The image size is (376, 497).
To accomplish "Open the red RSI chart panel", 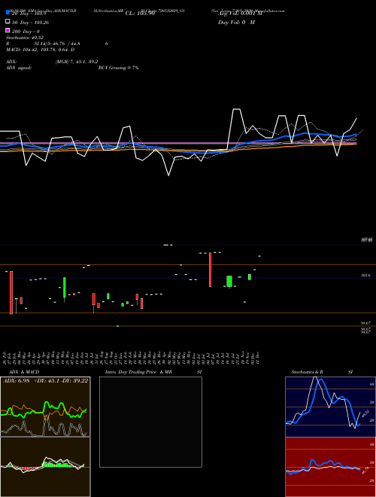I will tap(330, 467).
